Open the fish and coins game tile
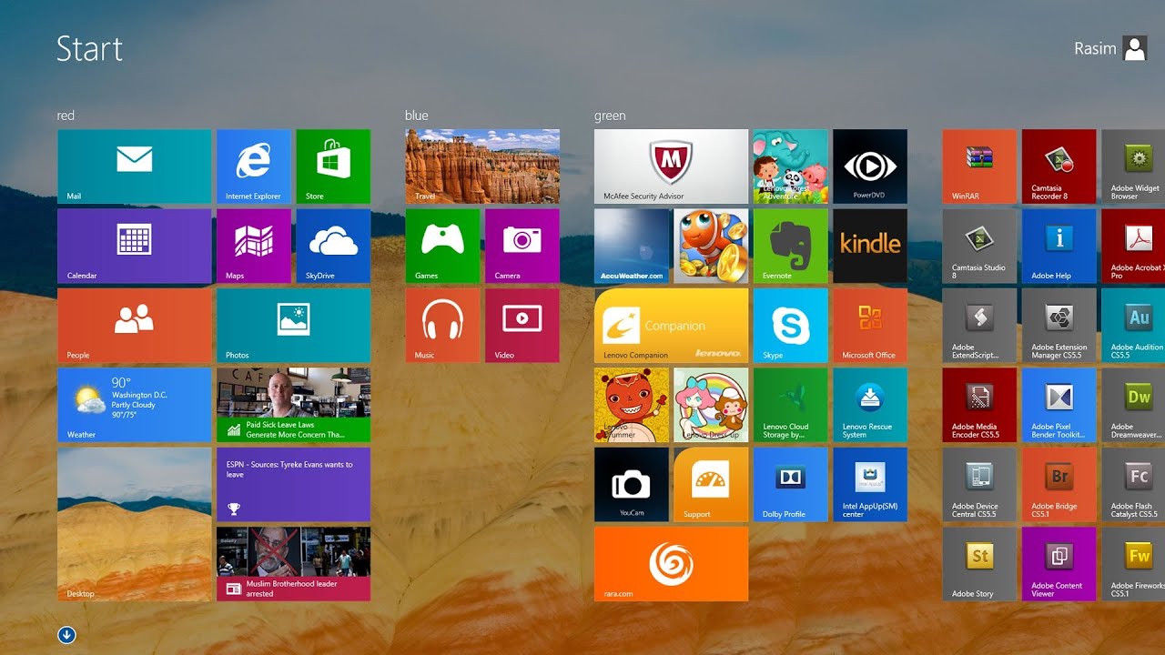This screenshot has height=655, width=1165. tap(711, 246)
